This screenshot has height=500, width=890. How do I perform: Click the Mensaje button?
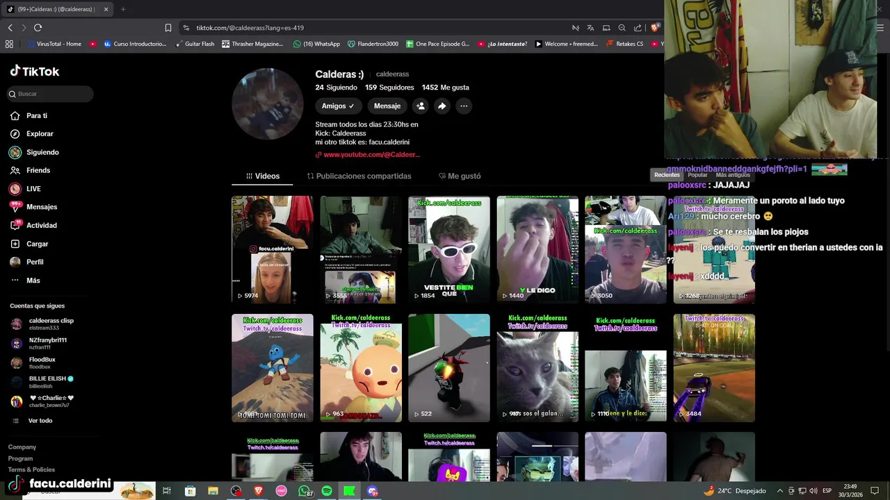pyautogui.click(x=387, y=106)
